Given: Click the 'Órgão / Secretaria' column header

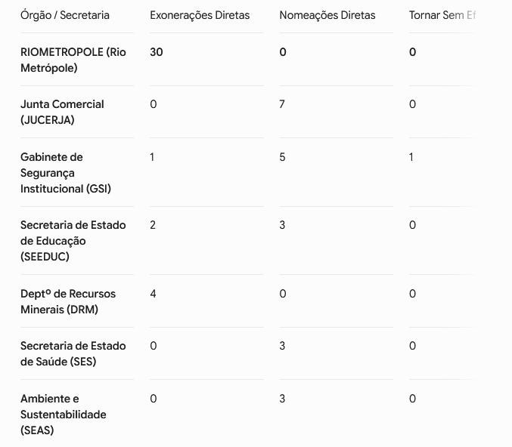Looking at the screenshot, I should (64, 15).
